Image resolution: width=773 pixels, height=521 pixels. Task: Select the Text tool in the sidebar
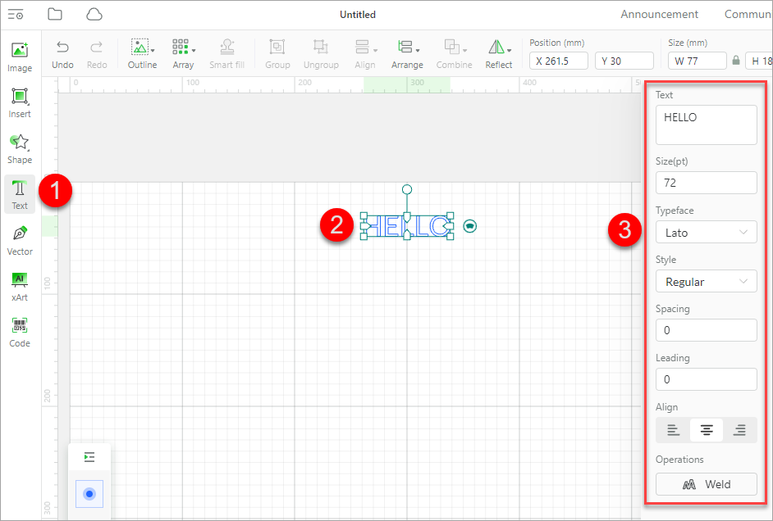[x=19, y=194]
